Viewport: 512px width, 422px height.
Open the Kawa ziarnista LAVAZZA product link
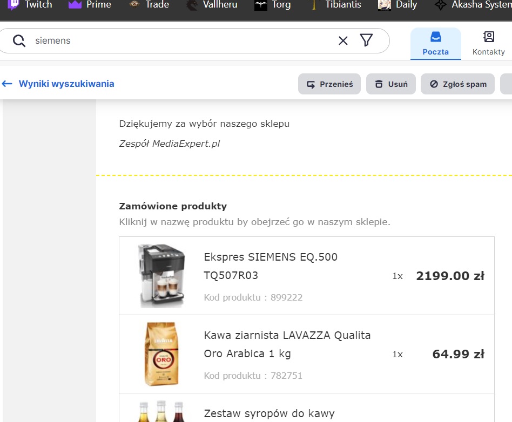point(287,344)
